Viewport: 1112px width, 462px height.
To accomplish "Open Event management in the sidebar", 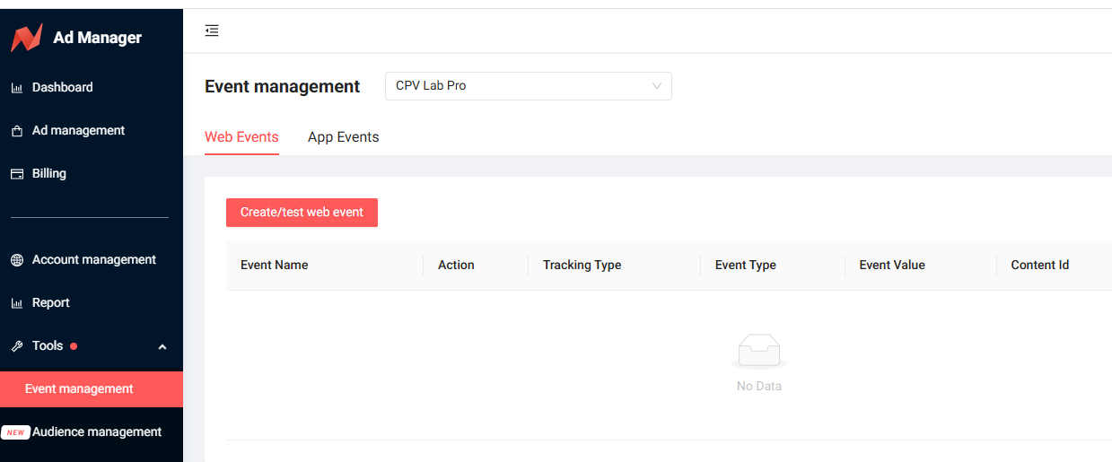I will point(79,389).
